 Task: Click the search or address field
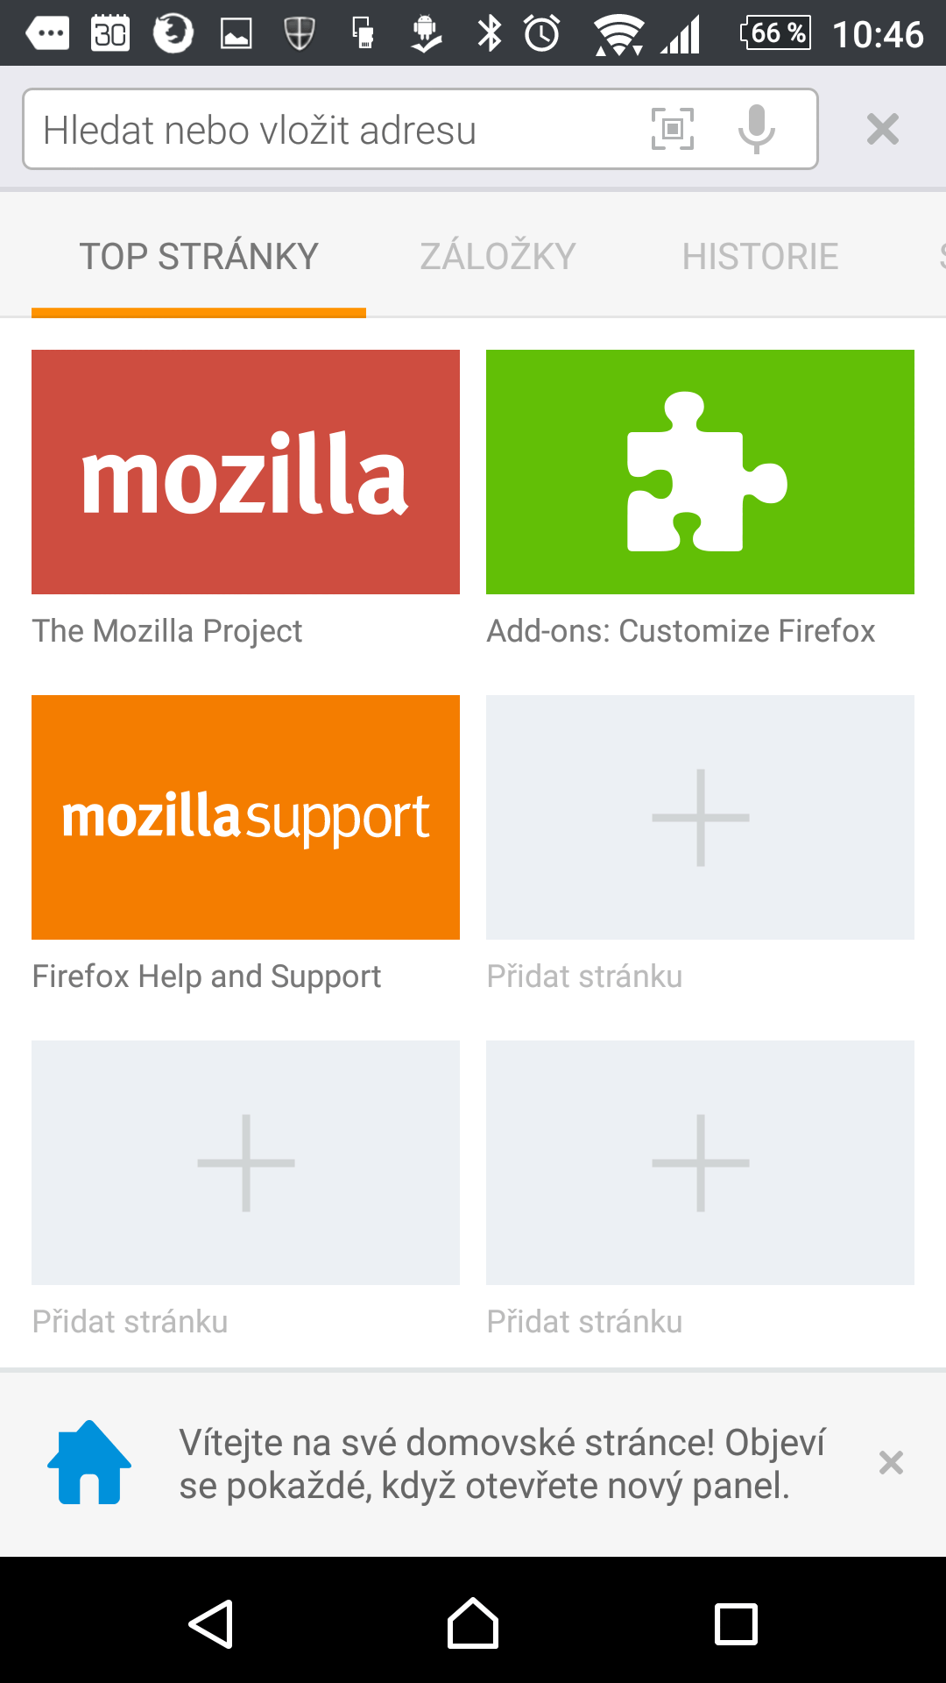coord(333,130)
